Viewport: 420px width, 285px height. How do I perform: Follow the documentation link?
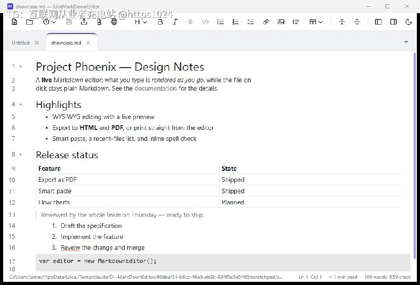(155, 89)
